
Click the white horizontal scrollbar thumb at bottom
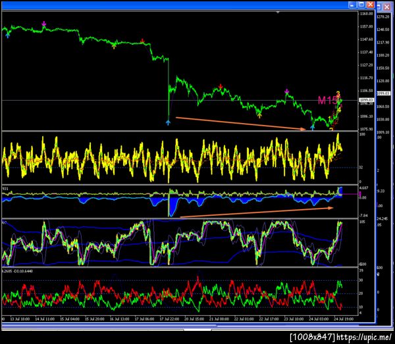197,330
